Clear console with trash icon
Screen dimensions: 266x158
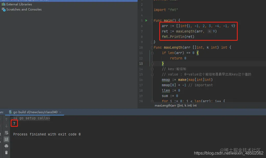6,153
